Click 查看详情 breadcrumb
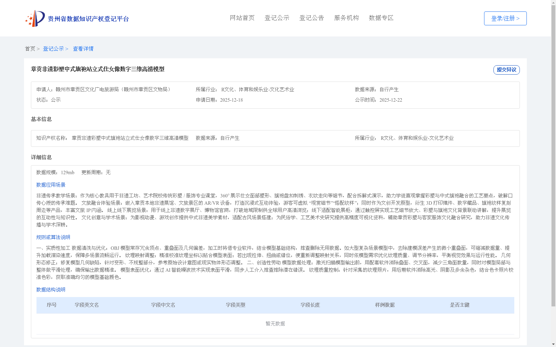The width and height of the screenshot is (556, 347). pos(83,49)
